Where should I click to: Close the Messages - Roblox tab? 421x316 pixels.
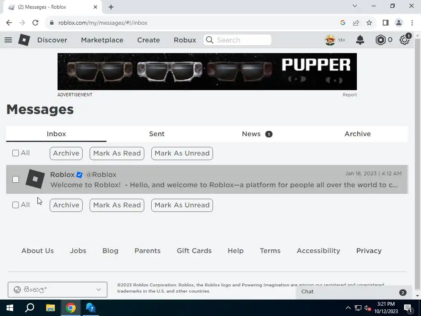tap(95, 7)
